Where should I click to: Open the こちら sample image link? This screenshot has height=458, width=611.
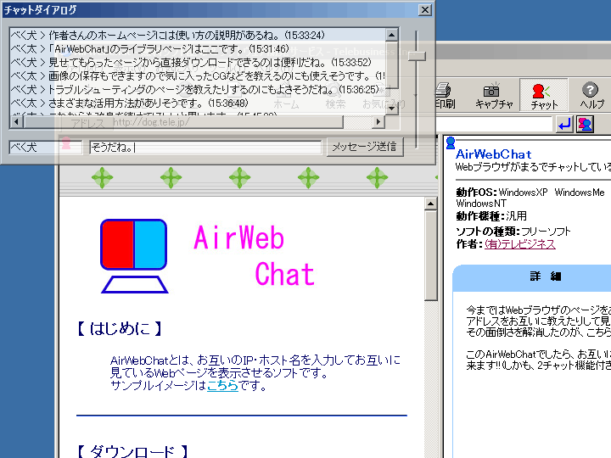tap(222, 386)
